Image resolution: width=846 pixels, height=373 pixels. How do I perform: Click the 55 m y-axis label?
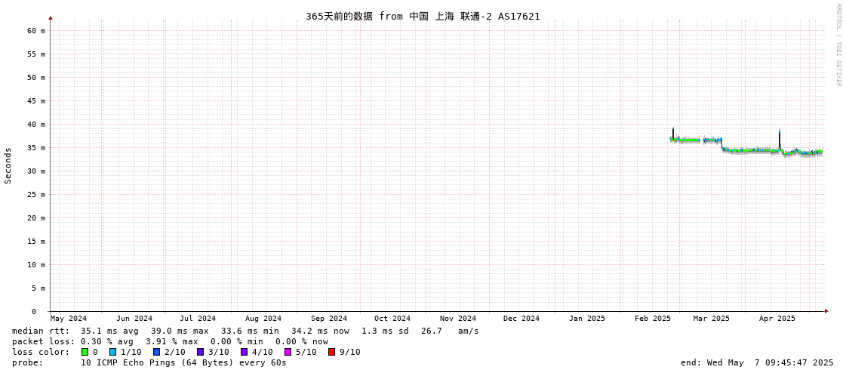pyautogui.click(x=36, y=54)
